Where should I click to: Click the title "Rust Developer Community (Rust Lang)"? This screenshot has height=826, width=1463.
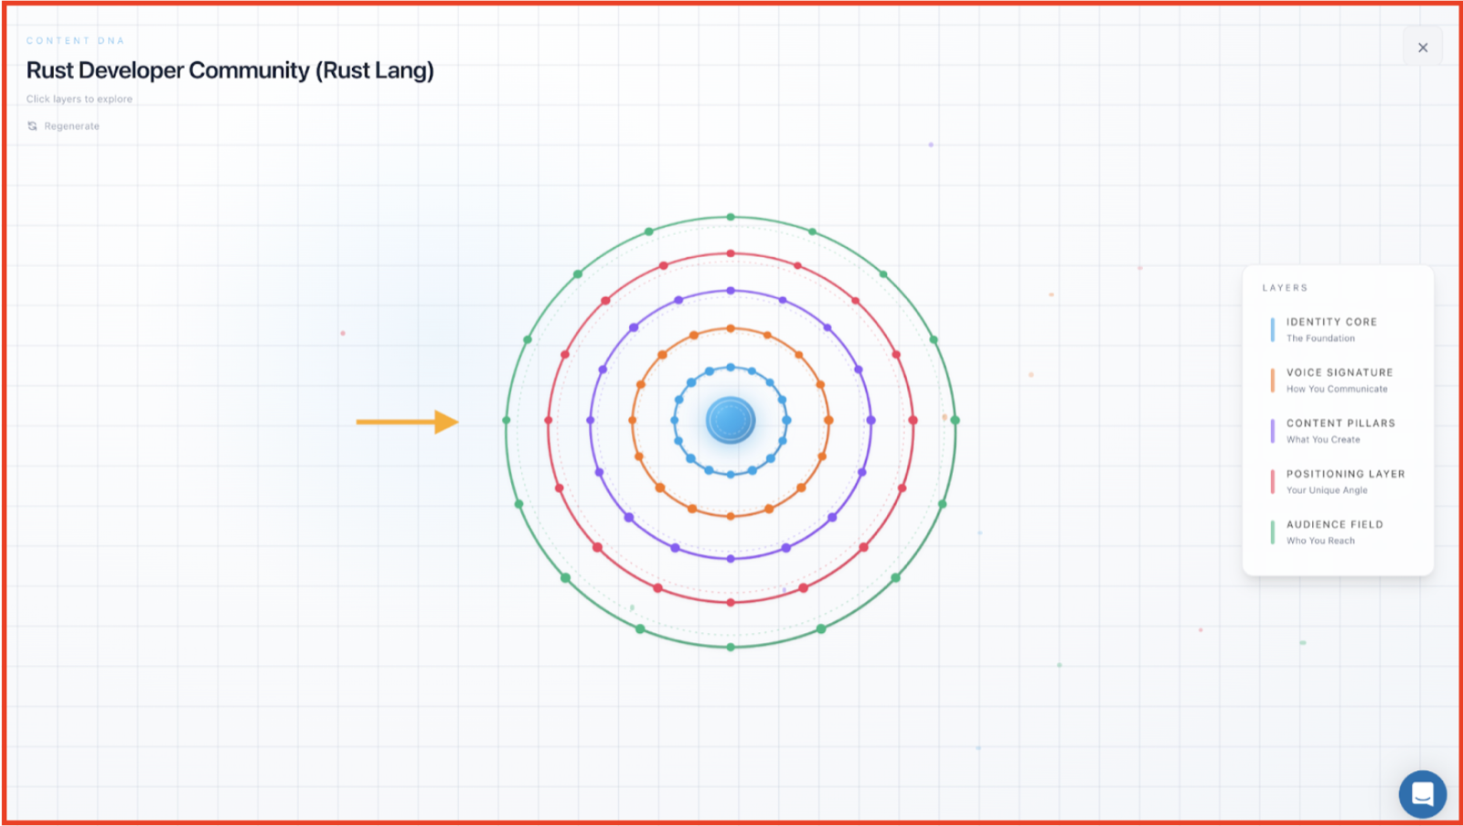click(230, 70)
